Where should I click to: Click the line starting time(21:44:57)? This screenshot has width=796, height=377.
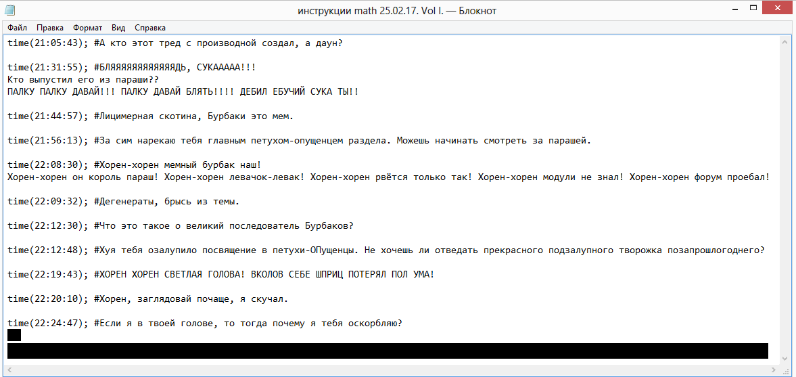point(150,116)
